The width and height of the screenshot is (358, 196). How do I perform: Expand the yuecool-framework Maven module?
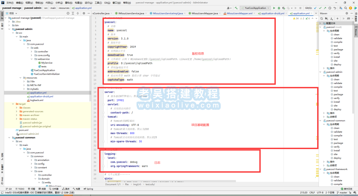click(320, 169)
